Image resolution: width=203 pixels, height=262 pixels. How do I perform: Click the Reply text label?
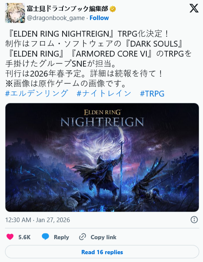pyautogui.click(x=61, y=237)
